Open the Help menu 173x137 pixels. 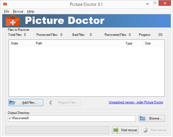(31, 11)
